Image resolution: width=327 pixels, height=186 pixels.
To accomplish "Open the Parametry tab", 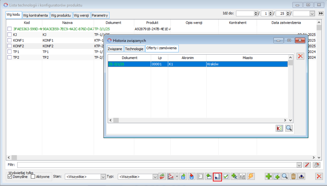I will pos(100,15).
